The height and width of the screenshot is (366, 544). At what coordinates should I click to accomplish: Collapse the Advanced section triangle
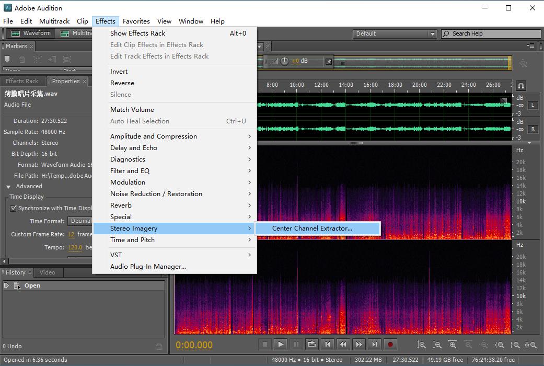[8, 187]
